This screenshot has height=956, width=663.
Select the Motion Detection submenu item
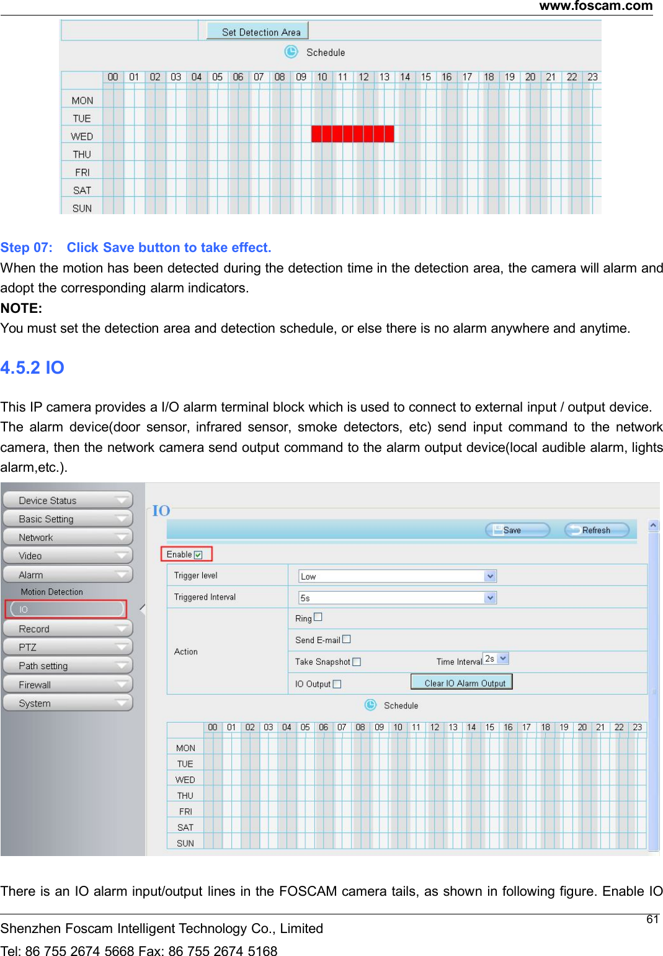(x=52, y=592)
